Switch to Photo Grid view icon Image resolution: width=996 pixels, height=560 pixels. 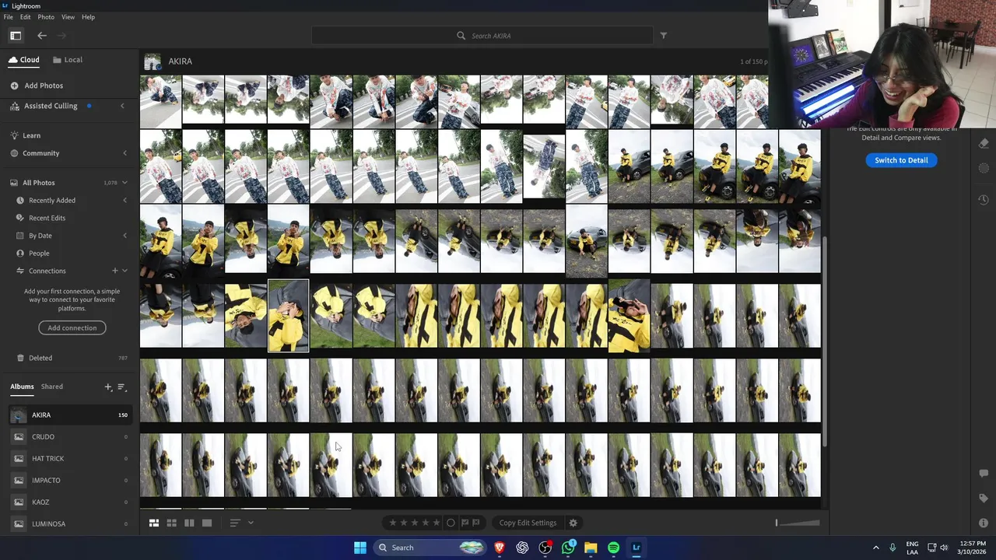tap(154, 523)
